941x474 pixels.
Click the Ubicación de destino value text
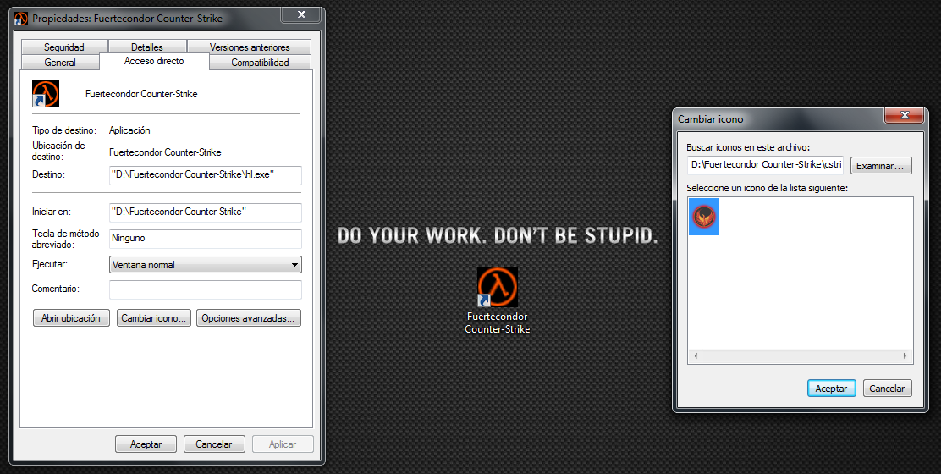(165, 152)
